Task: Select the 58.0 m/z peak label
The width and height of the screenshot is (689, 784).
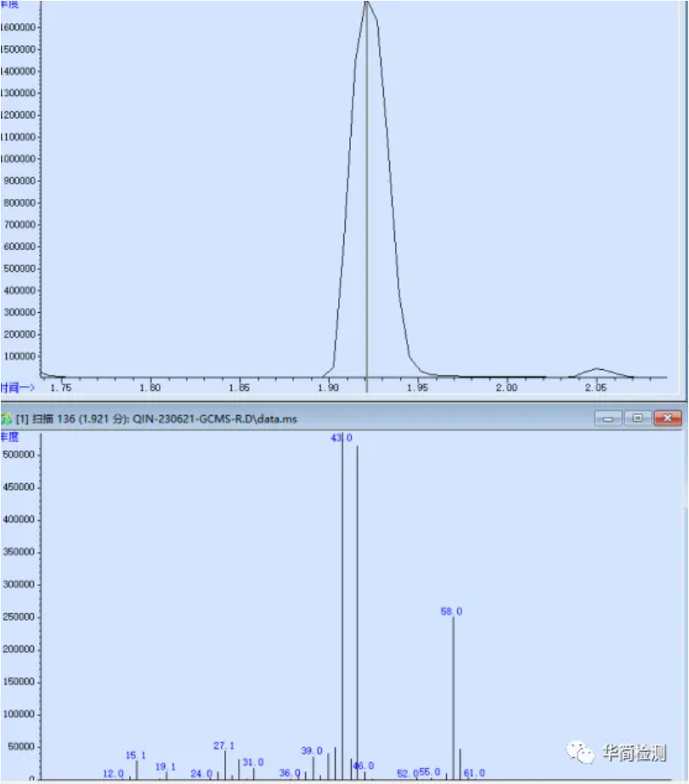Action: (x=451, y=611)
